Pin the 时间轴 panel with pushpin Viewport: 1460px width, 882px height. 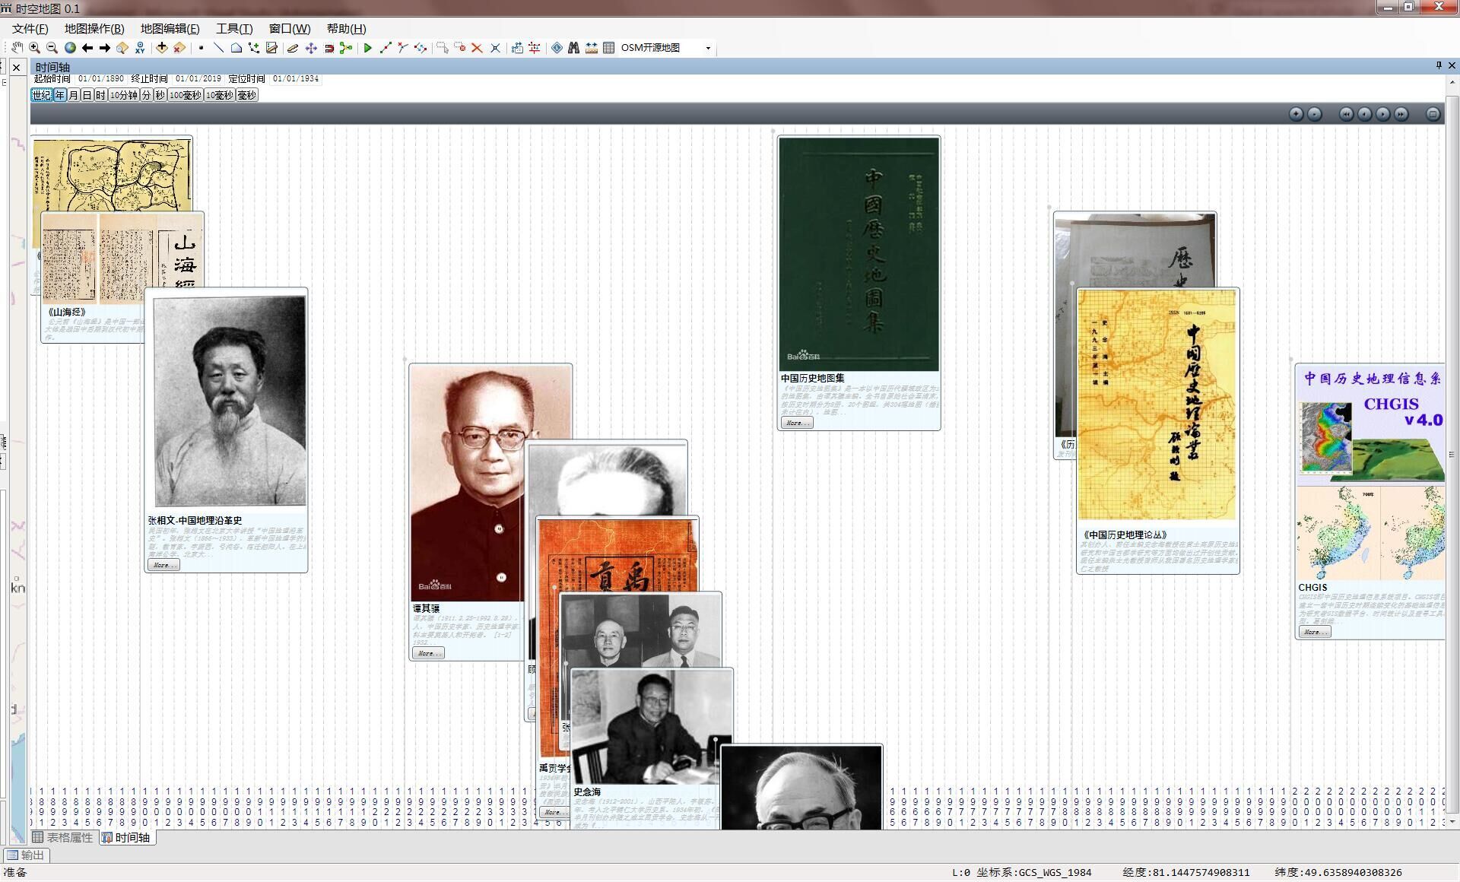click(x=1439, y=66)
